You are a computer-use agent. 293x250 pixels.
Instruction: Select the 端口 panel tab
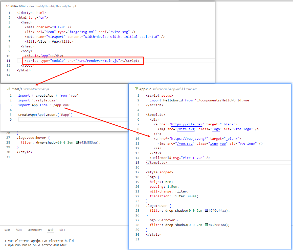pyautogui.click(x=62, y=230)
